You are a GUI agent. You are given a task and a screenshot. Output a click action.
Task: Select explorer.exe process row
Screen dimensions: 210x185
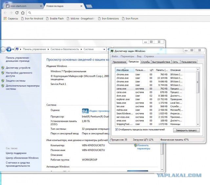point(150,99)
